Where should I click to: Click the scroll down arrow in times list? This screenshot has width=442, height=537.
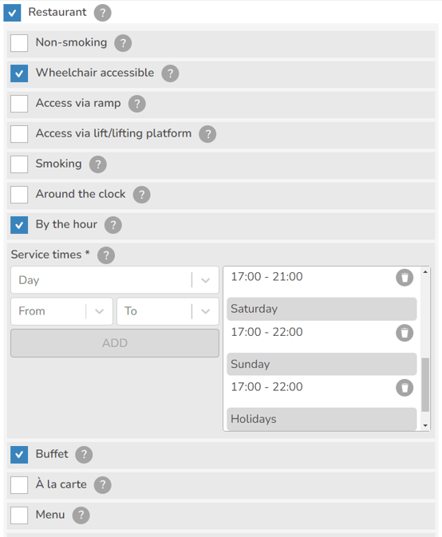pyautogui.click(x=425, y=425)
